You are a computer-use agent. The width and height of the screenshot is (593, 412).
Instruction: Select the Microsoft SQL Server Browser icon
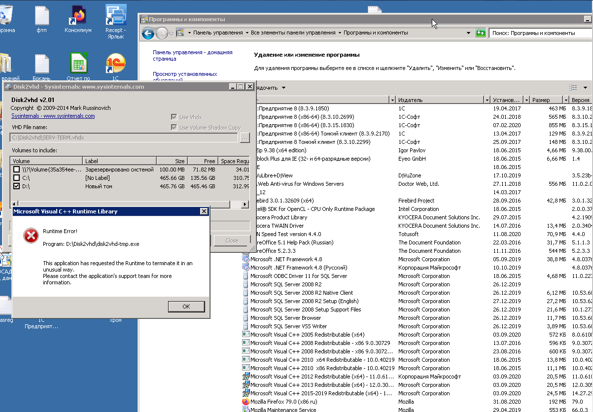click(246, 318)
